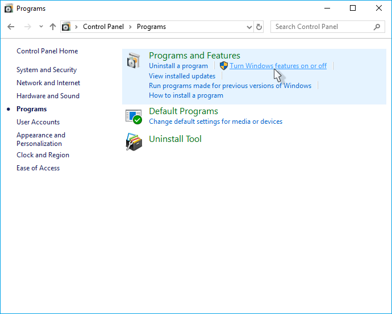The image size is (392, 314).
Task: Click in the Search Control Panel field
Action: click(321, 27)
